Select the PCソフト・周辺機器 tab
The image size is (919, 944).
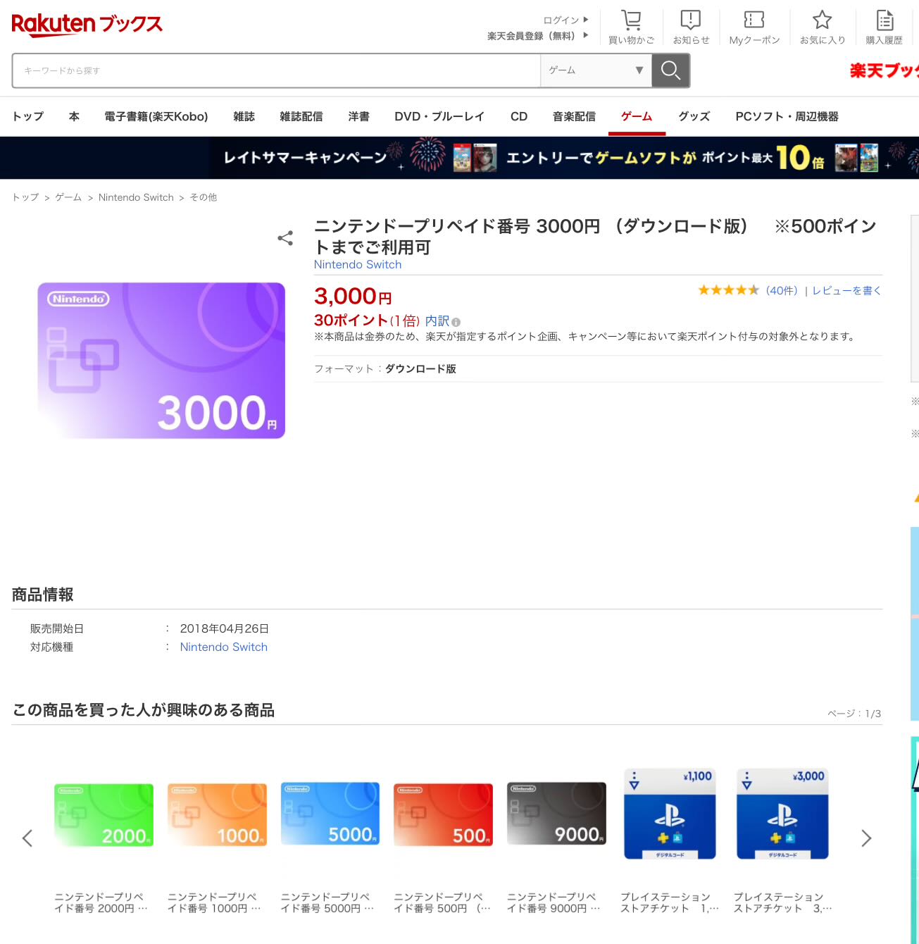tap(787, 116)
